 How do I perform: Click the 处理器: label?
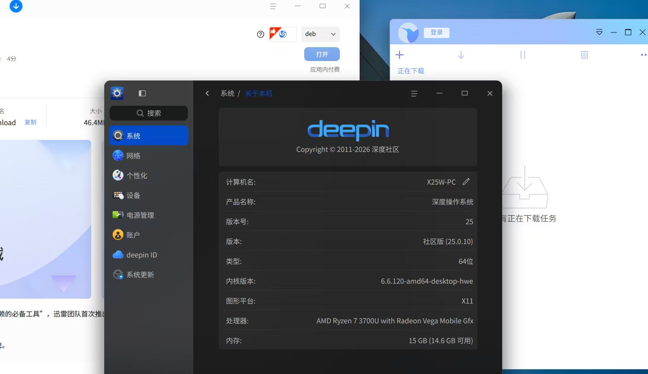tap(237, 321)
